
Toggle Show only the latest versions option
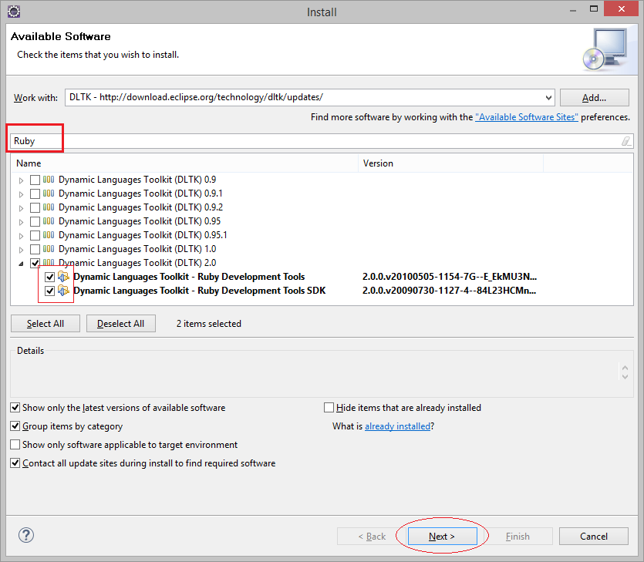[15, 408]
